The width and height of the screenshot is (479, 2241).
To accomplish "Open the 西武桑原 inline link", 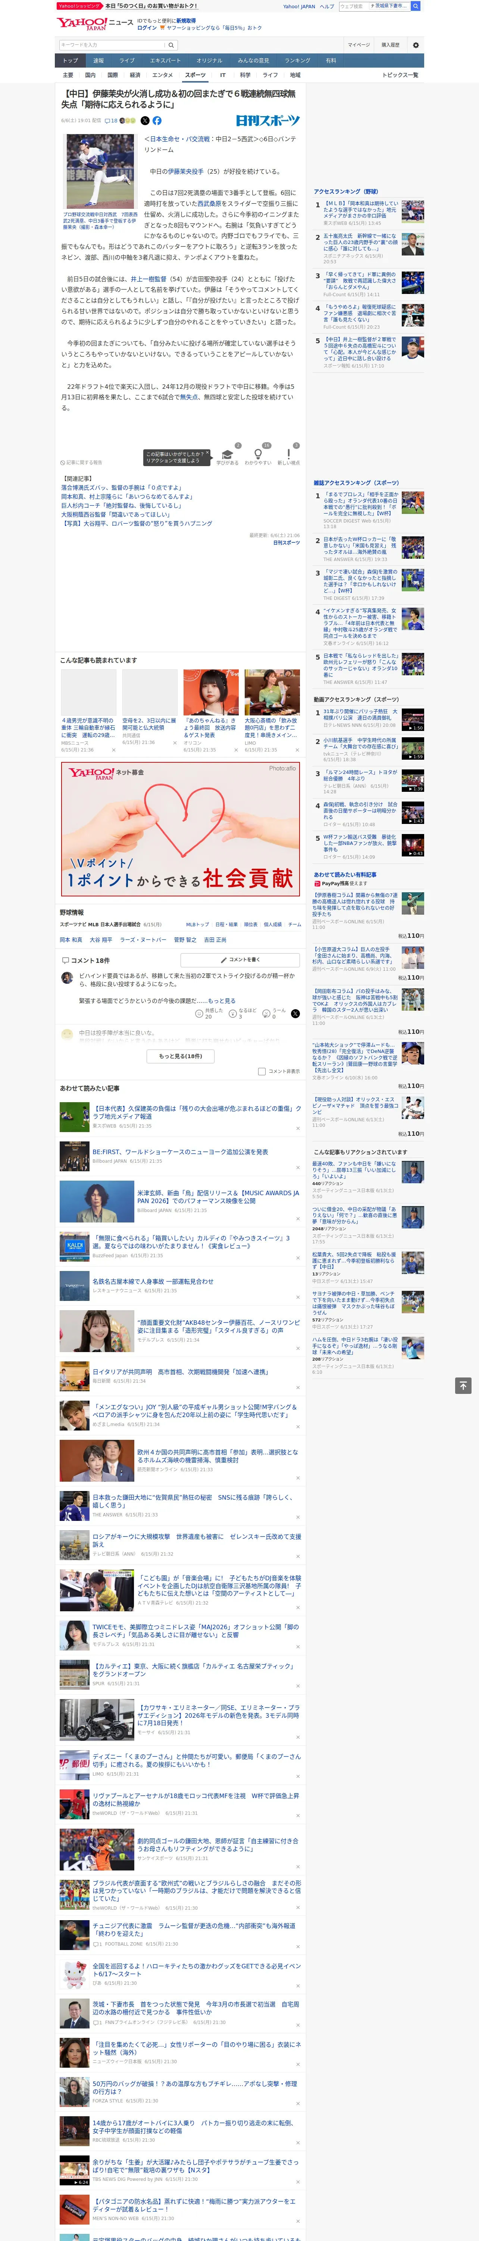I will tap(210, 204).
